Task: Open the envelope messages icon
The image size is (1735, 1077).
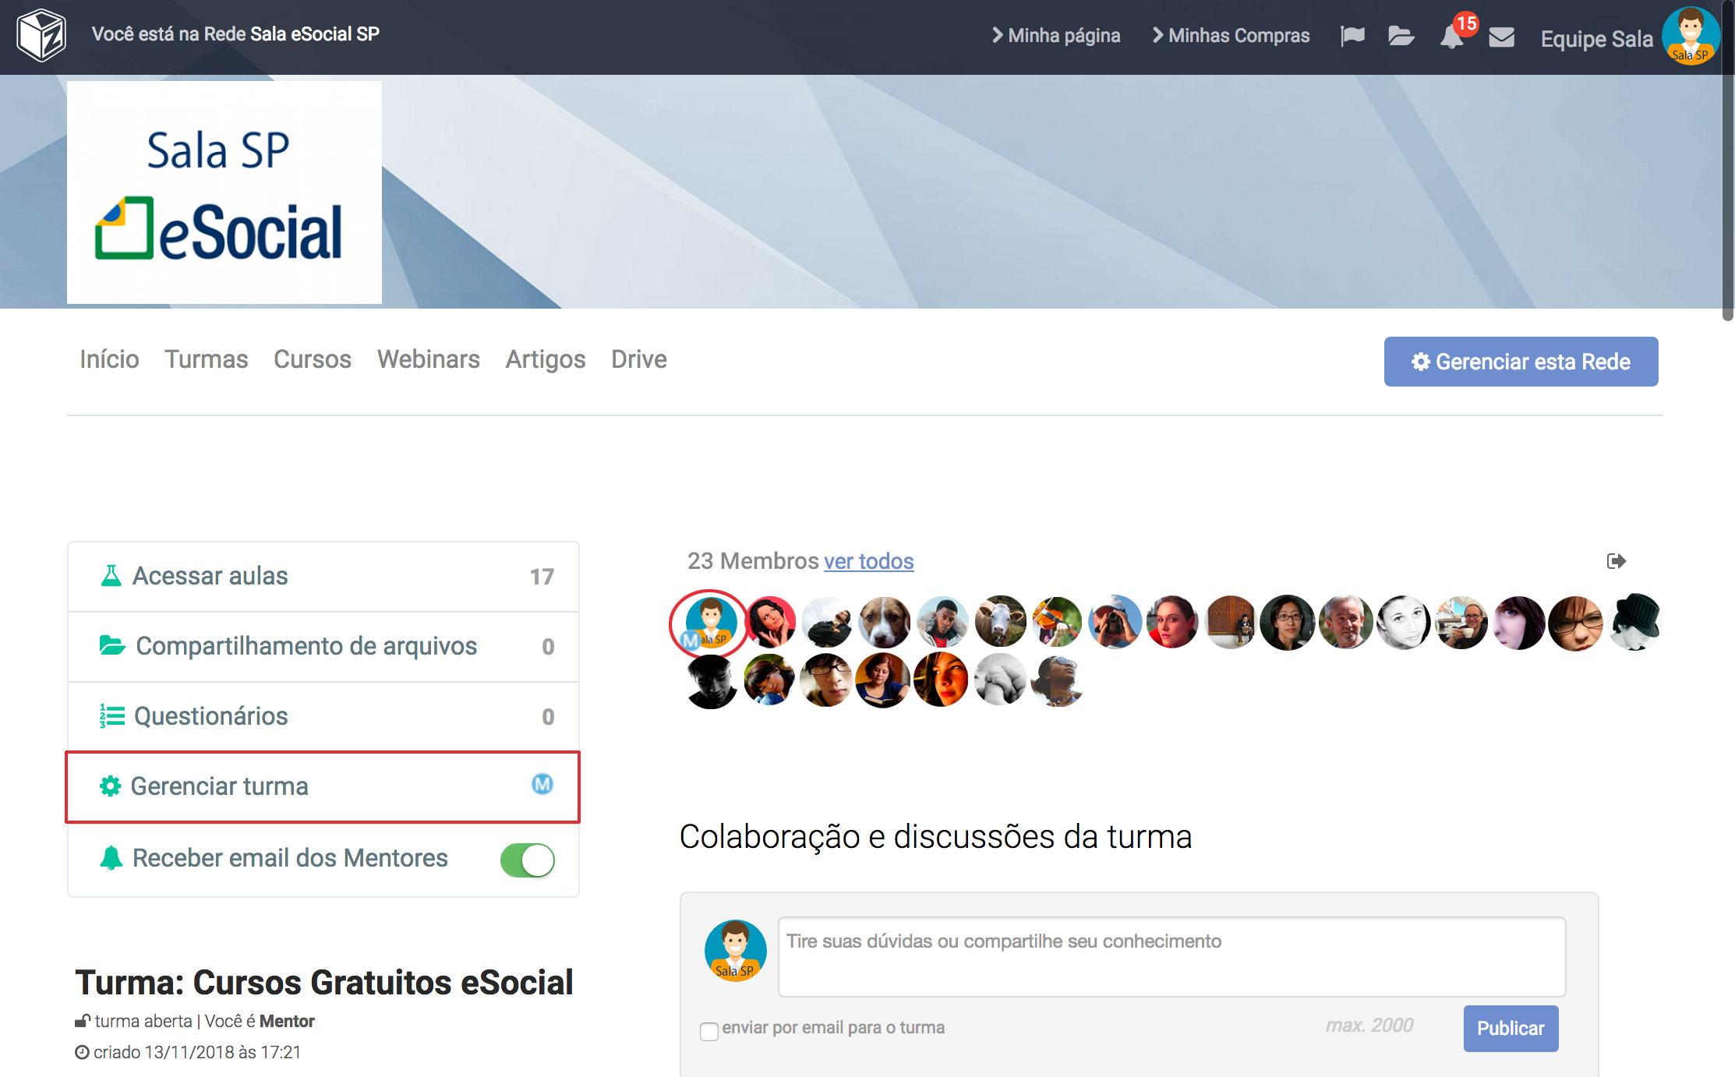Action: tap(1501, 37)
